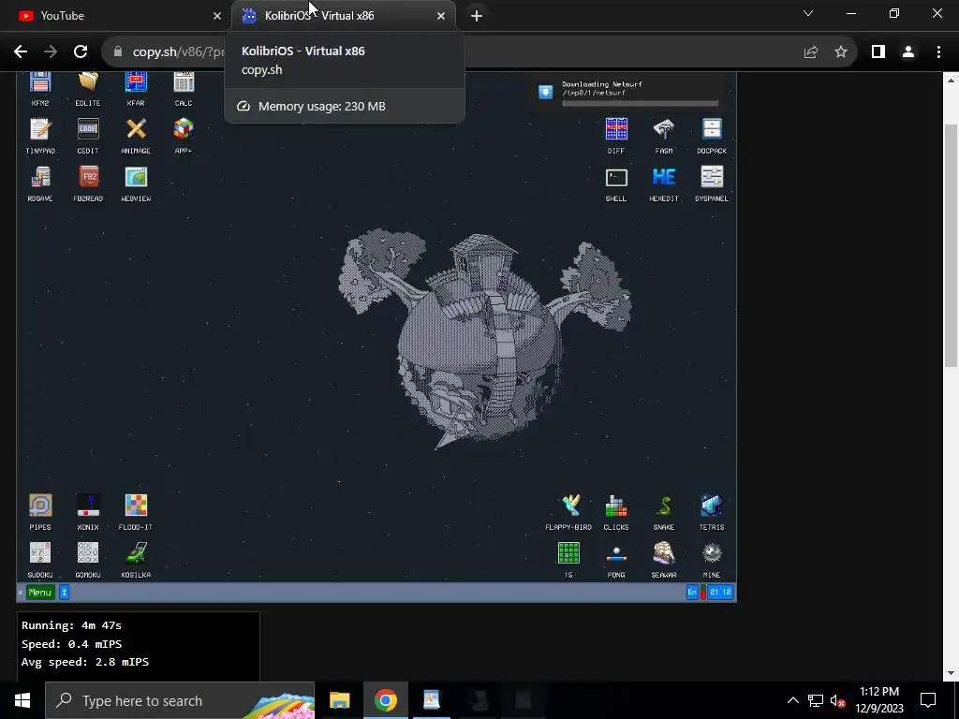Image resolution: width=959 pixels, height=719 pixels.
Task: Open the KolibriOS Menu button
Action: point(39,592)
